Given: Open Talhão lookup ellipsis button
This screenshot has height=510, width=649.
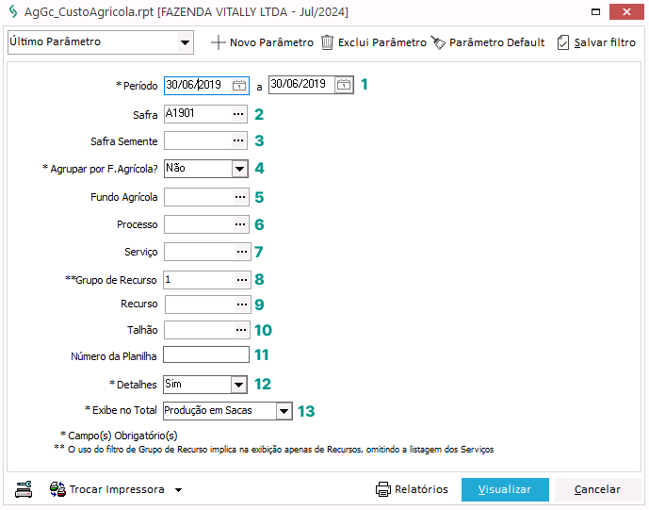Looking at the screenshot, I should pyautogui.click(x=239, y=330).
